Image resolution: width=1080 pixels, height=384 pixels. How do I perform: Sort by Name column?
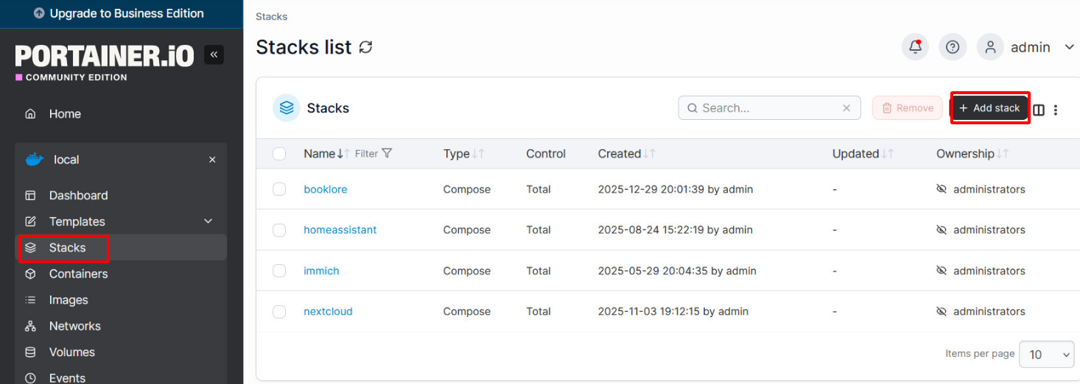326,154
